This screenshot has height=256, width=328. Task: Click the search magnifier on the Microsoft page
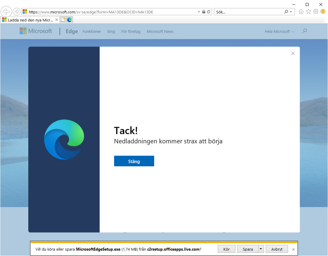click(x=304, y=31)
